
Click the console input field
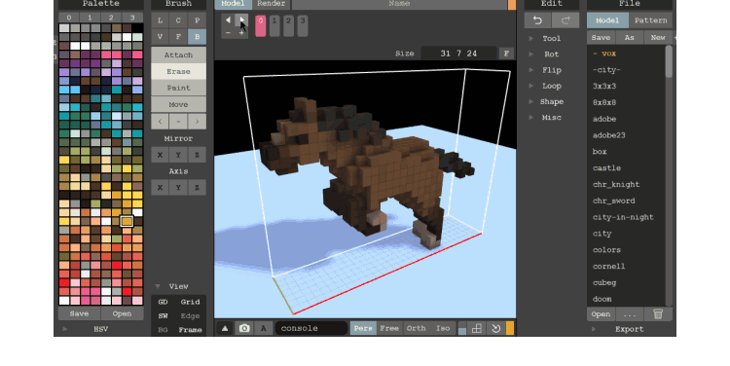(x=311, y=328)
